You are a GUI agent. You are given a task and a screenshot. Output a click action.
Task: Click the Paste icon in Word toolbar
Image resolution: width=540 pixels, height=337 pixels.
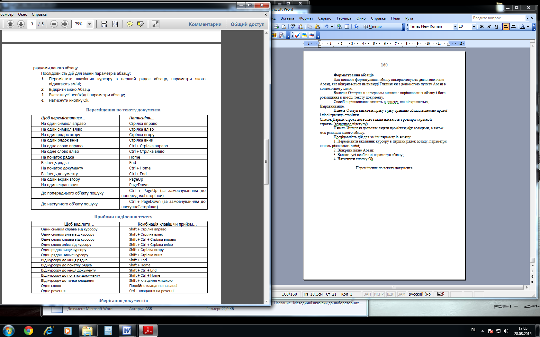317,27
